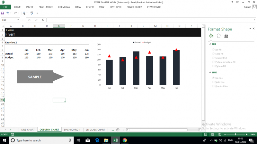Close the Format Shape pane
This screenshot has width=257, height=144.
[x=254, y=28]
